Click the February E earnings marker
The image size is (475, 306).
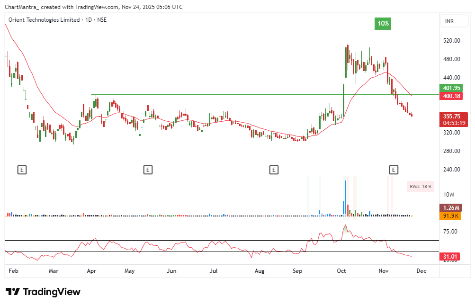point(22,169)
